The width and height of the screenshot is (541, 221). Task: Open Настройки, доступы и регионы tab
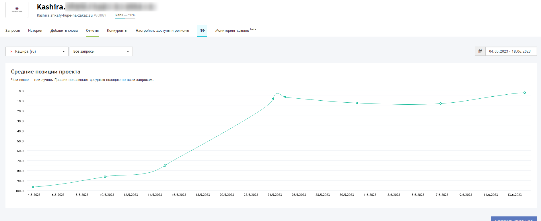(162, 31)
